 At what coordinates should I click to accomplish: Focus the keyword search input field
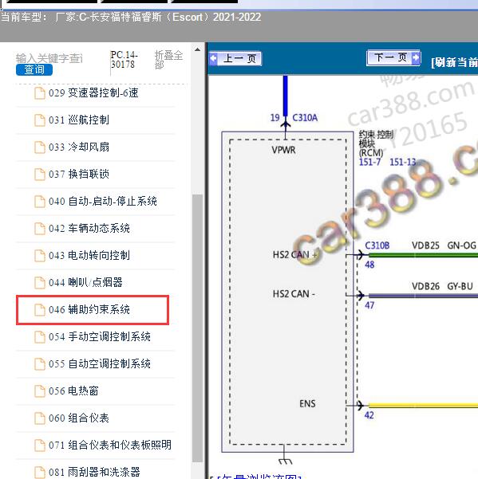[x=49, y=58]
